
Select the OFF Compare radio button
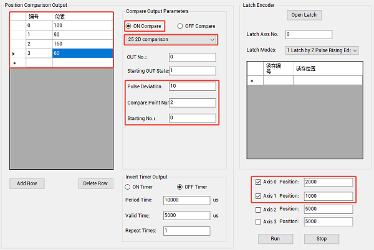tap(181, 26)
